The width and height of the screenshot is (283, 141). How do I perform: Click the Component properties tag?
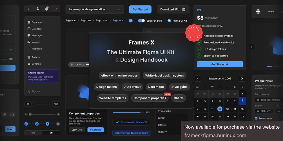(x=150, y=98)
